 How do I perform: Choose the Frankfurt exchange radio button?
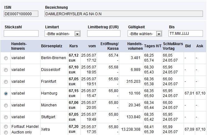[6, 82]
